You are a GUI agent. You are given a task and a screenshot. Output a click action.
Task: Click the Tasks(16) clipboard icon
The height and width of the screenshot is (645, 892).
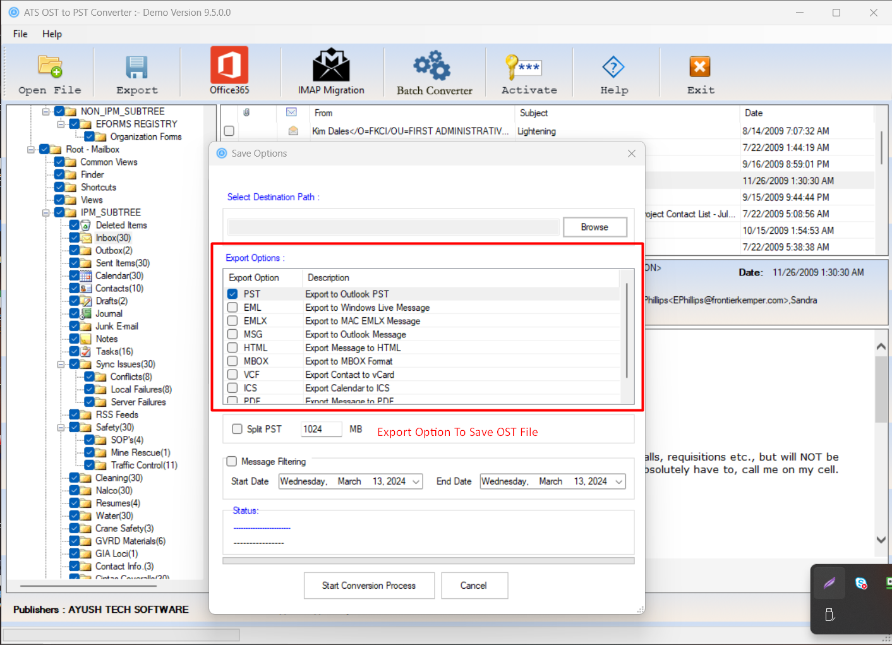click(86, 352)
